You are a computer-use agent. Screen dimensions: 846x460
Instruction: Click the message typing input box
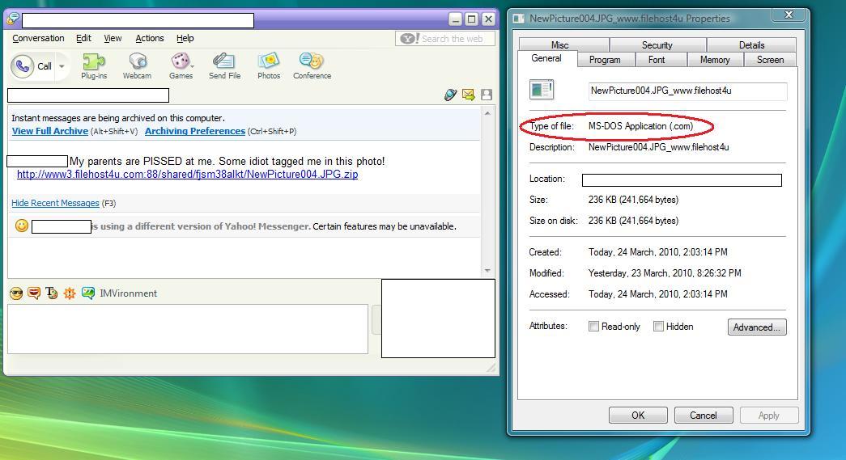tap(188, 329)
